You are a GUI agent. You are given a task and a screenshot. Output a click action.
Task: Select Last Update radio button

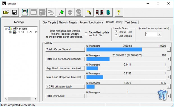tap(116, 36)
